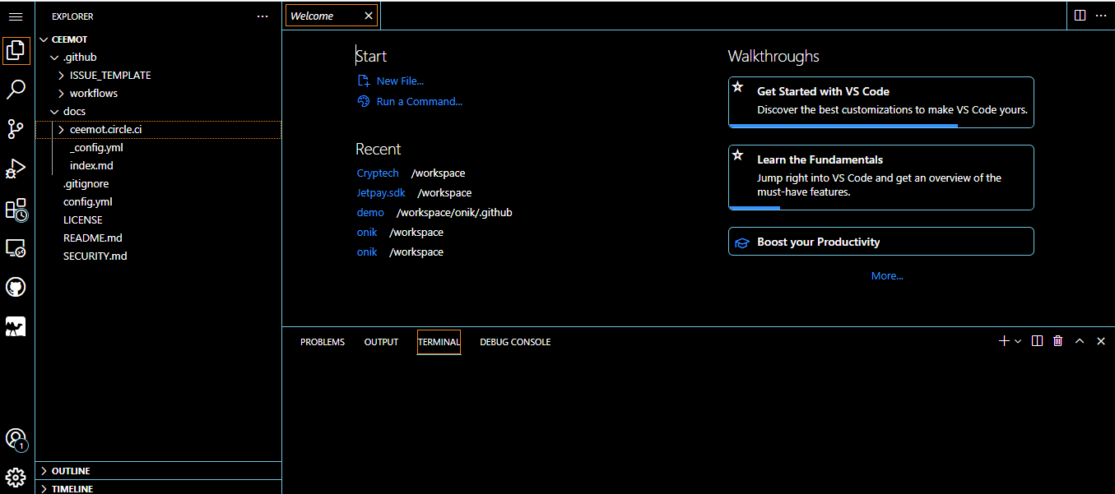Open recent Cryptech workspace
Image resolution: width=1115 pixels, height=494 pixels.
[378, 173]
